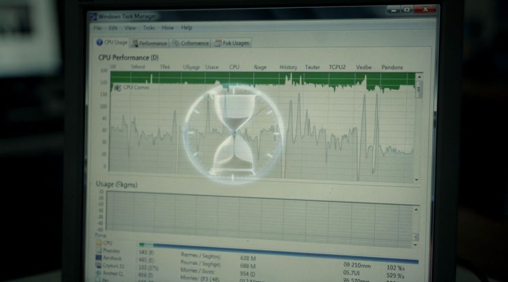Click the Pandons column header
Screen dimensions: 508x282
[392, 67]
